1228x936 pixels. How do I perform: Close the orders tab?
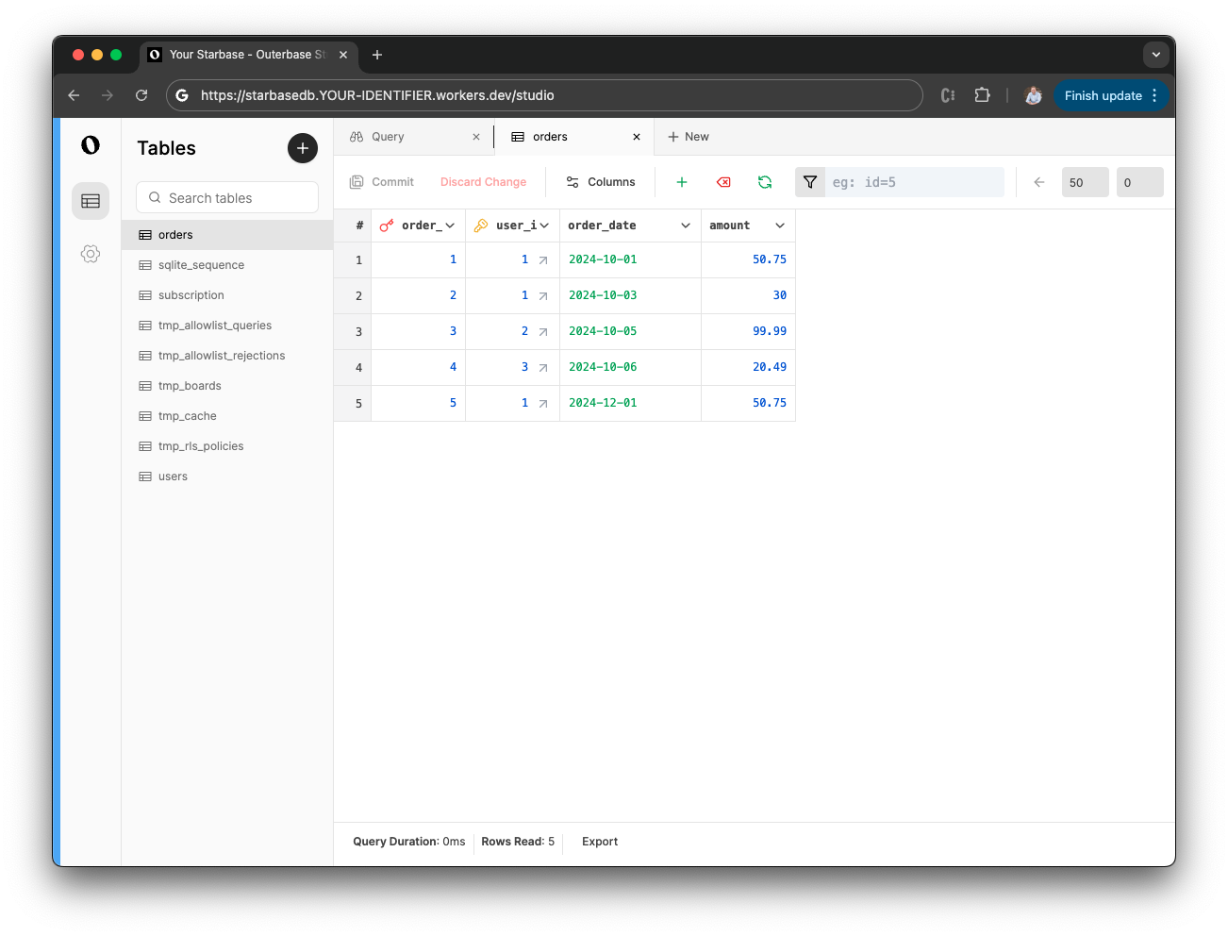(x=637, y=137)
